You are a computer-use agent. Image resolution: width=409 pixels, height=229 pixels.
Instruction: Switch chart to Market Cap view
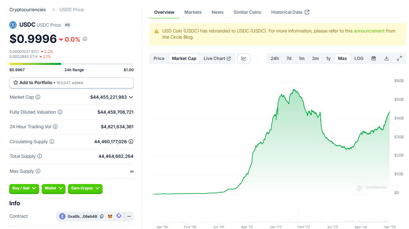tap(184, 58)
